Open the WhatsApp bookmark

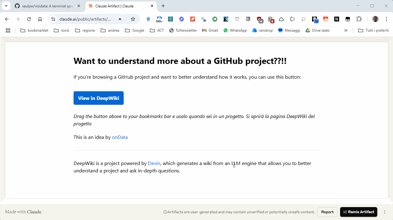click(235, 30)
